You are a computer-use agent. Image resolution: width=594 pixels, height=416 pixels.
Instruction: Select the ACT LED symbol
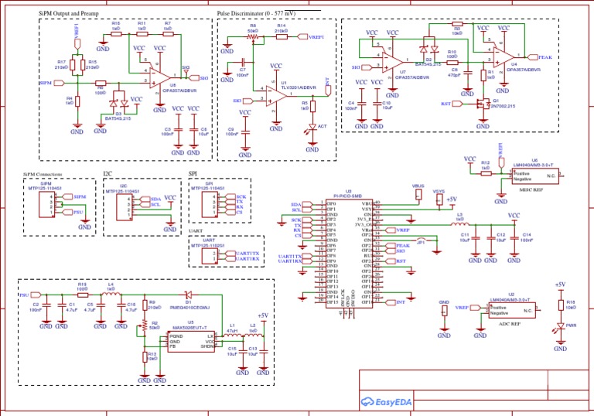click(x=312, y=127)
